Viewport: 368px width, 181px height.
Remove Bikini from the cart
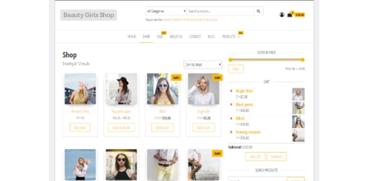point(231,118)
